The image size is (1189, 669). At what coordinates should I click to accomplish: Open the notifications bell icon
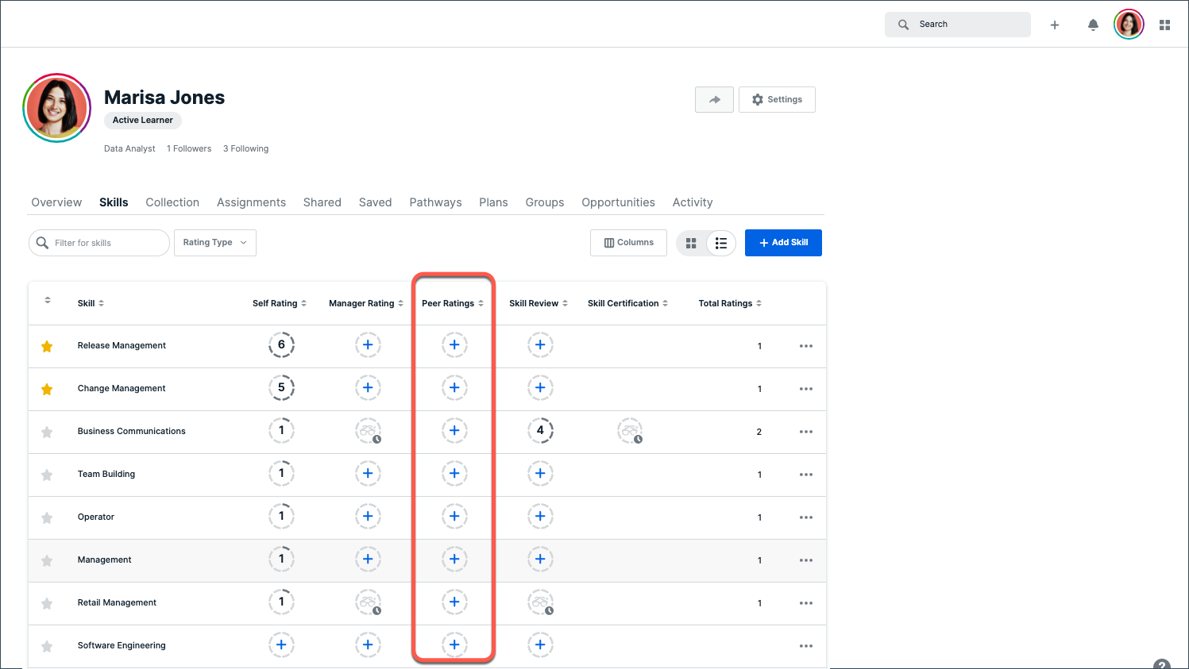(x=1093, y=25)
